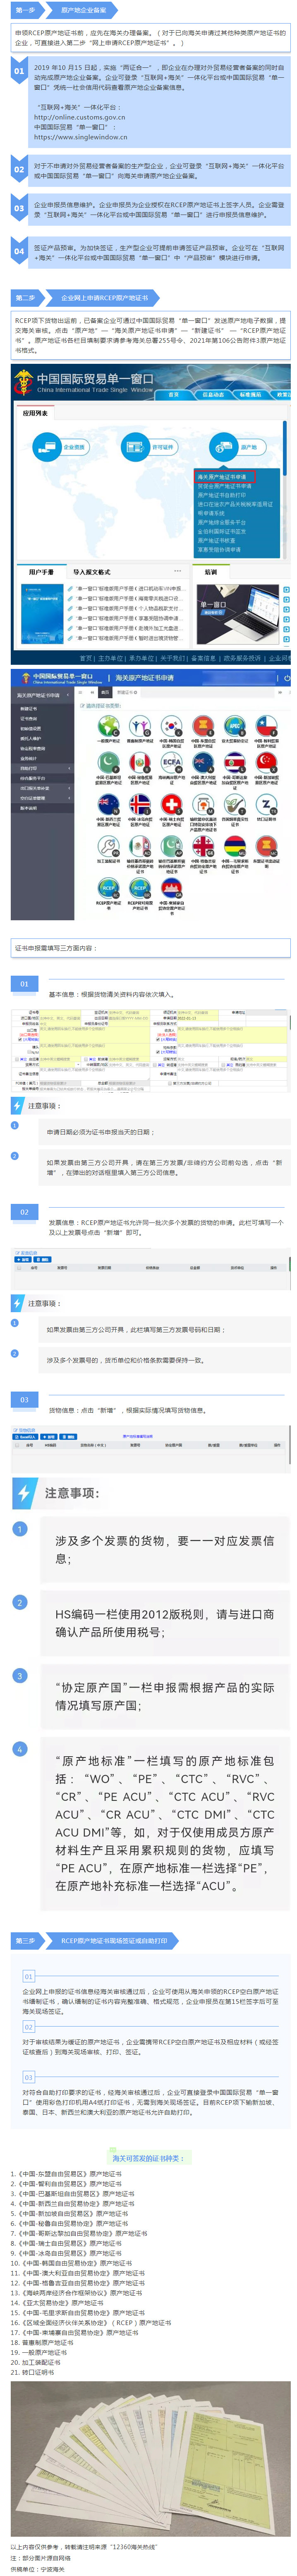297x2576 pixels.
Task: Switch to the 应用列表 tab
Action: tap(35, 413)
